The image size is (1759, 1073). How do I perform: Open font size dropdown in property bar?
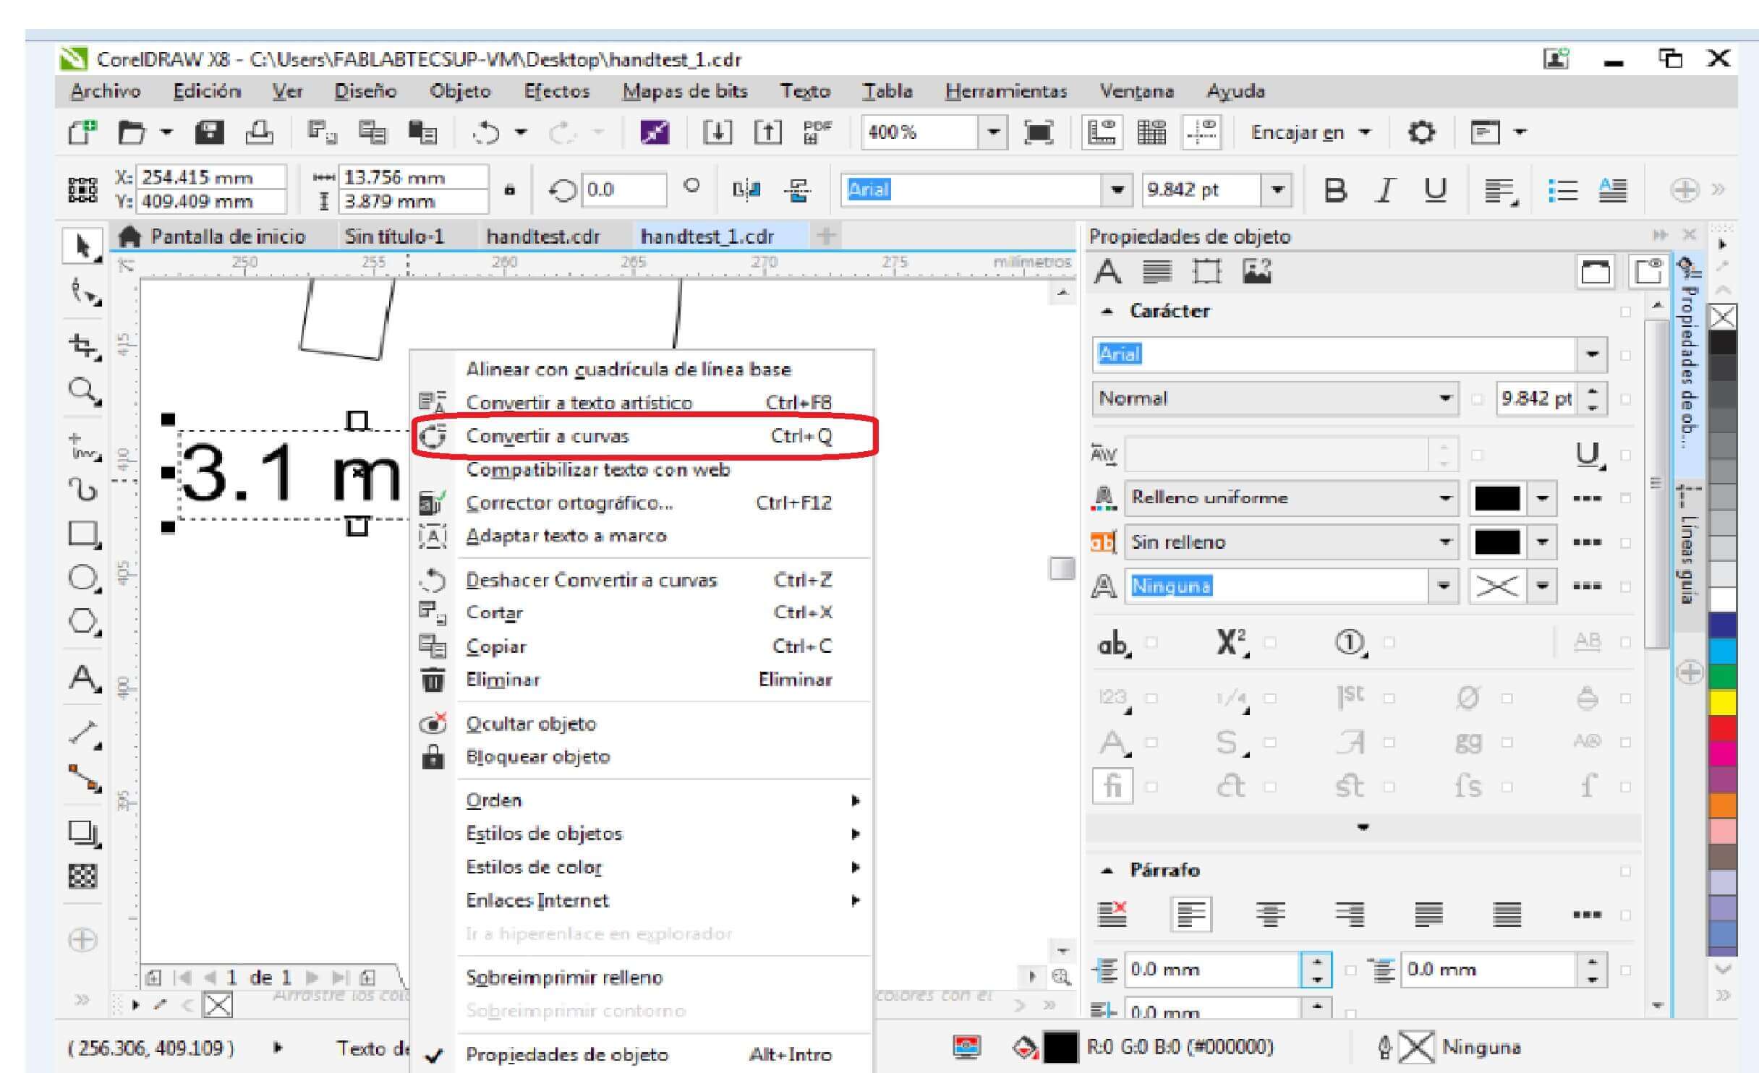pos(1277,190)
